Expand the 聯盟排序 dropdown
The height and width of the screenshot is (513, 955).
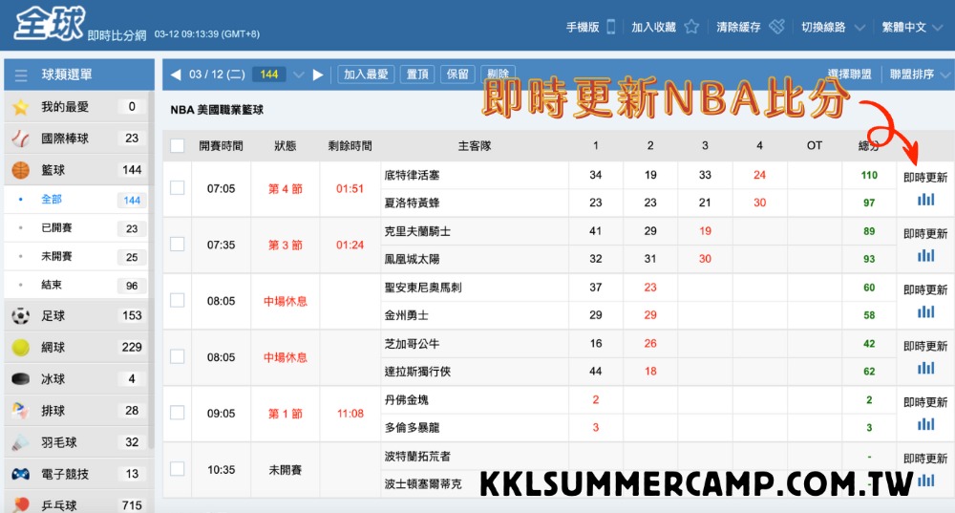click(921, 75)
